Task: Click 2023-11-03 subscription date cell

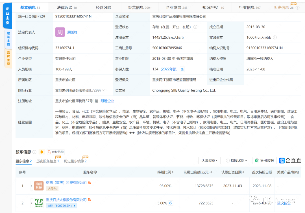Action: point(233,186)
